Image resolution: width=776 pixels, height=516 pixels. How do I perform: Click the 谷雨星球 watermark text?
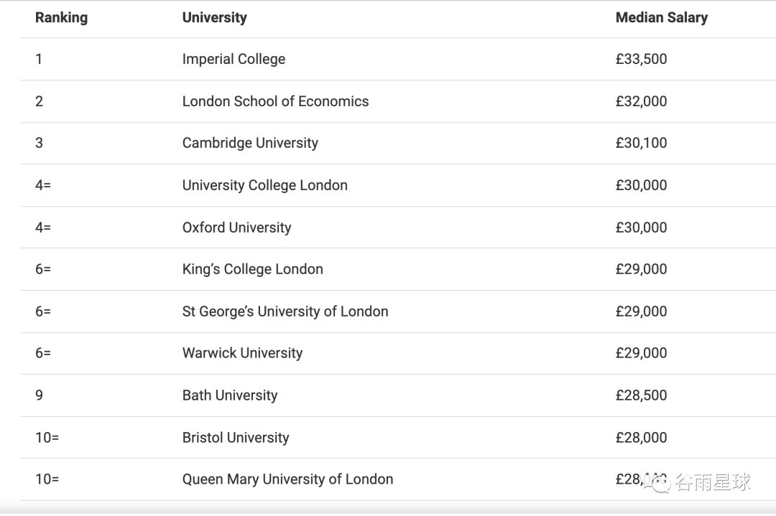(712, 482)
